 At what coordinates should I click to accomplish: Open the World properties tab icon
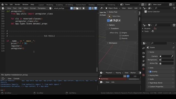coord(144,69)
